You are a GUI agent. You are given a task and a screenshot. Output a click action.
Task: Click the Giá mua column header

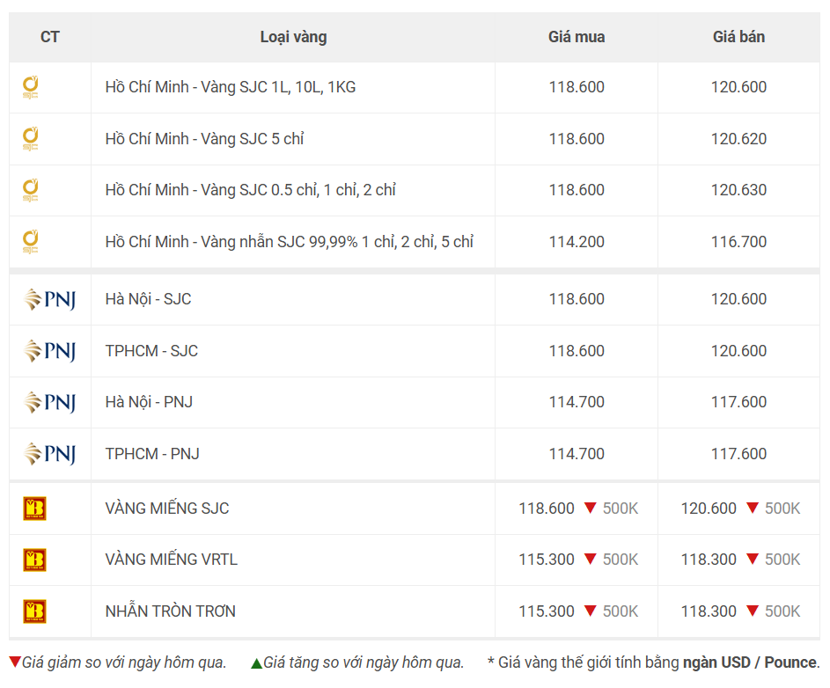[577, 37]
